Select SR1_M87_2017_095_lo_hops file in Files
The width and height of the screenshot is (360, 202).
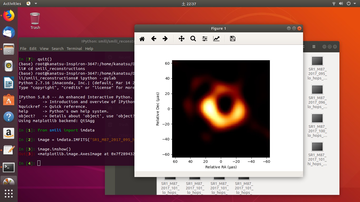coord(317,68)
